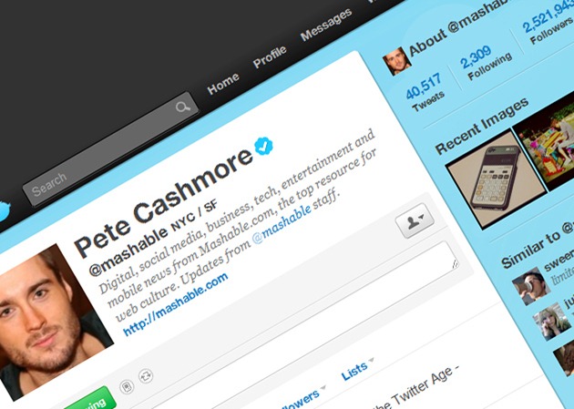Toggle the green Following button
The image size is (574, 409).
[x=91, y=402]
